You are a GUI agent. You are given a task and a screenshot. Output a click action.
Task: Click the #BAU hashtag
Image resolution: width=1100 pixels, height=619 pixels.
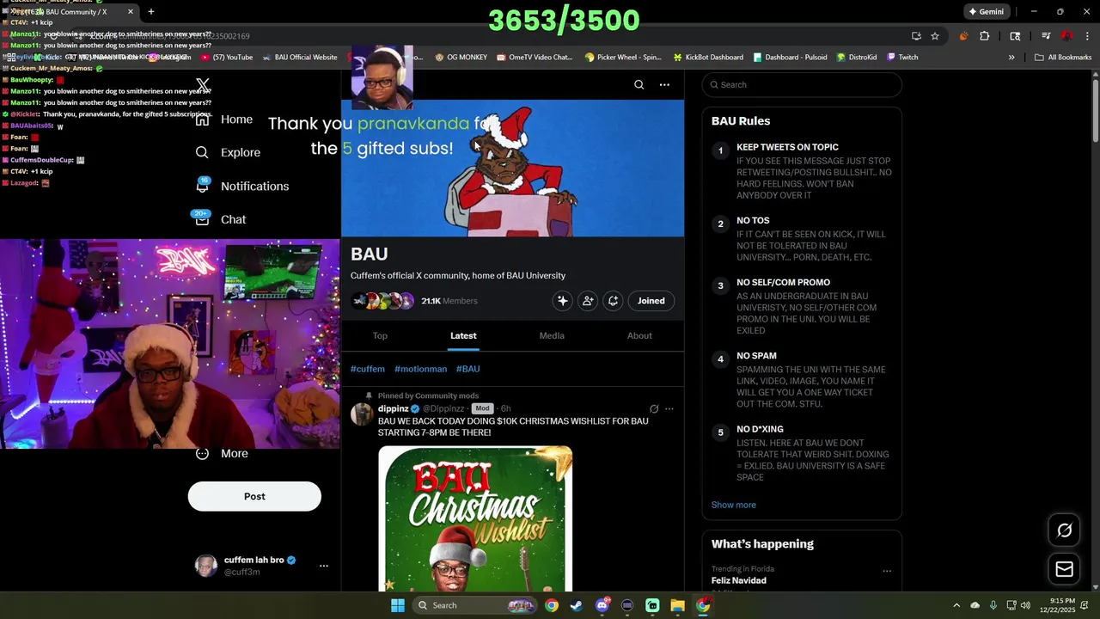[467, 369]
